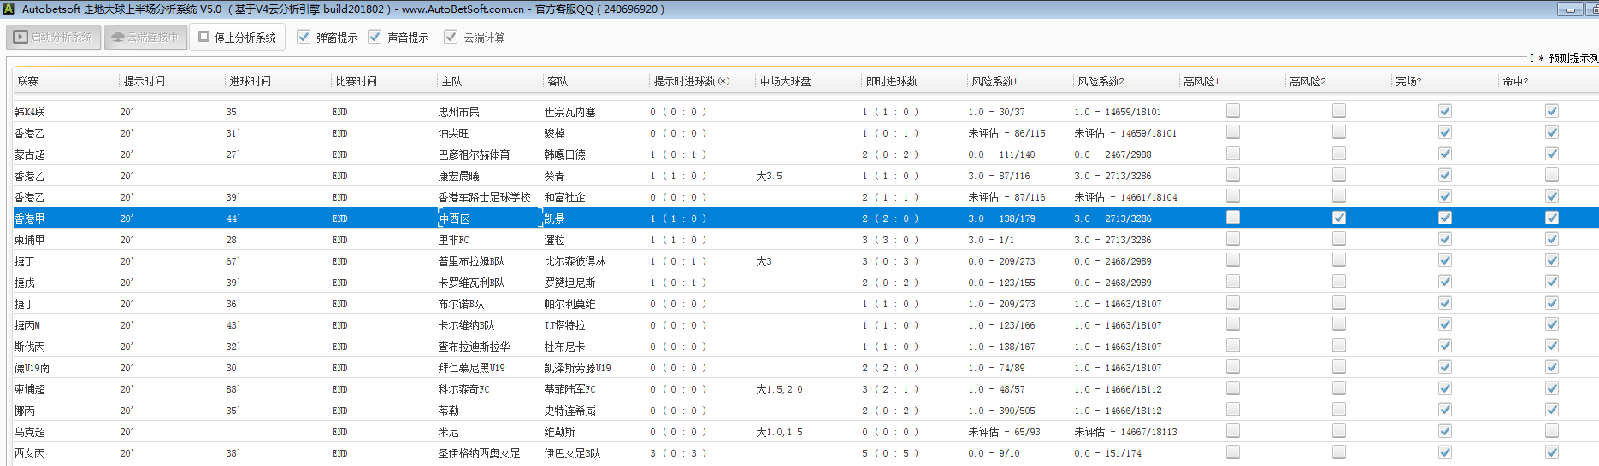Click the 提示时间 column header
This screenshot has width=1599, height=466.
click(144, 82)
